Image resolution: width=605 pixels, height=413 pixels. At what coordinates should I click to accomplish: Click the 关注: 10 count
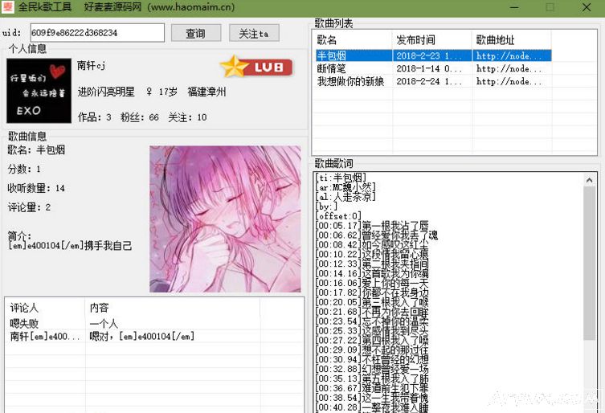point(187,117)
